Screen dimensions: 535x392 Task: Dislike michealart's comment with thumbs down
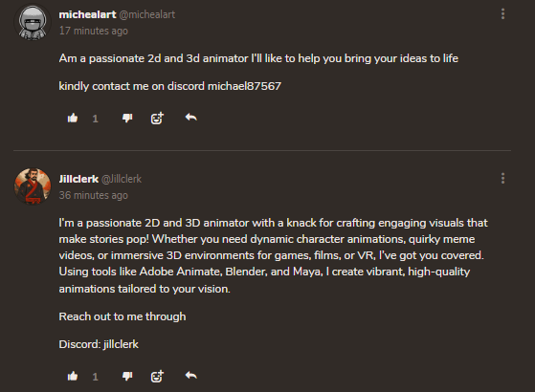(x=127, y=118)
